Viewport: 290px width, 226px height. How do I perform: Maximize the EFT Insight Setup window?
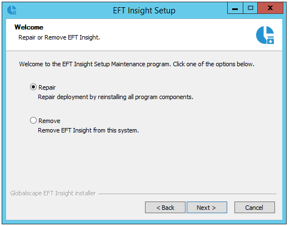click(250, 8)
